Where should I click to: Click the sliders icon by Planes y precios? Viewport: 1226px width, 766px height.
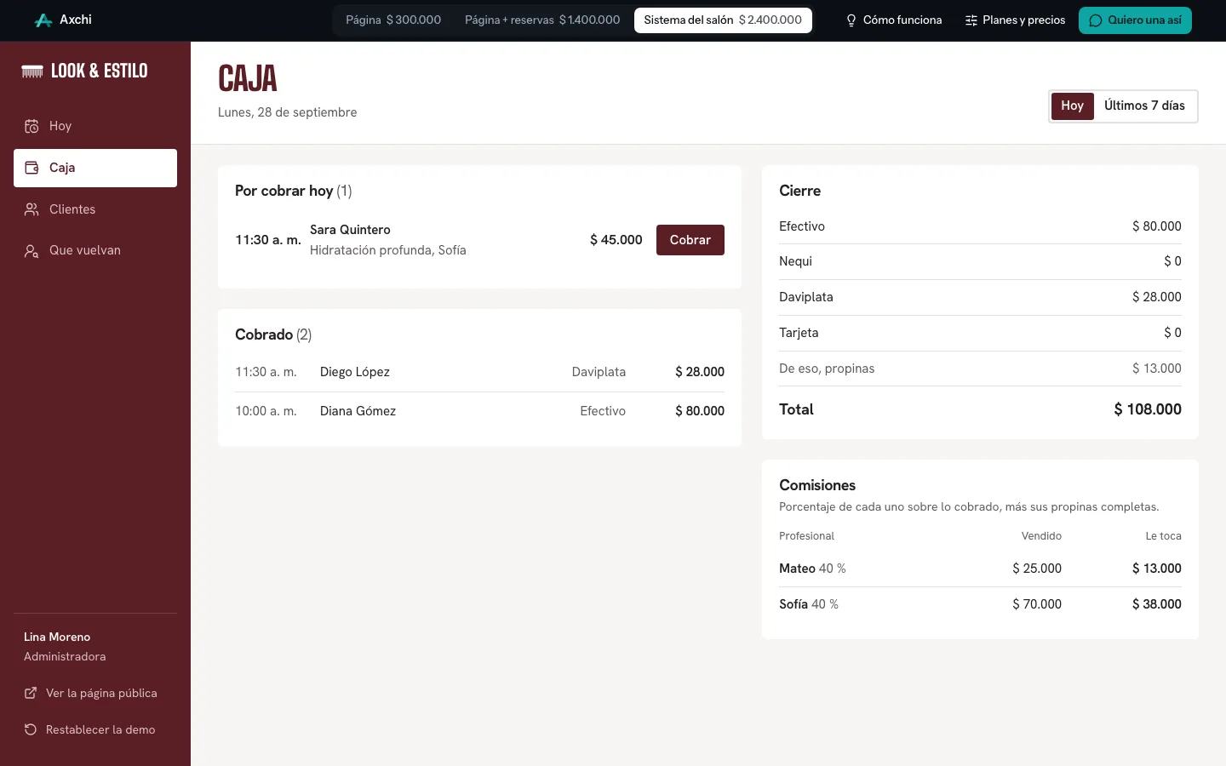[x=971, y=20]
